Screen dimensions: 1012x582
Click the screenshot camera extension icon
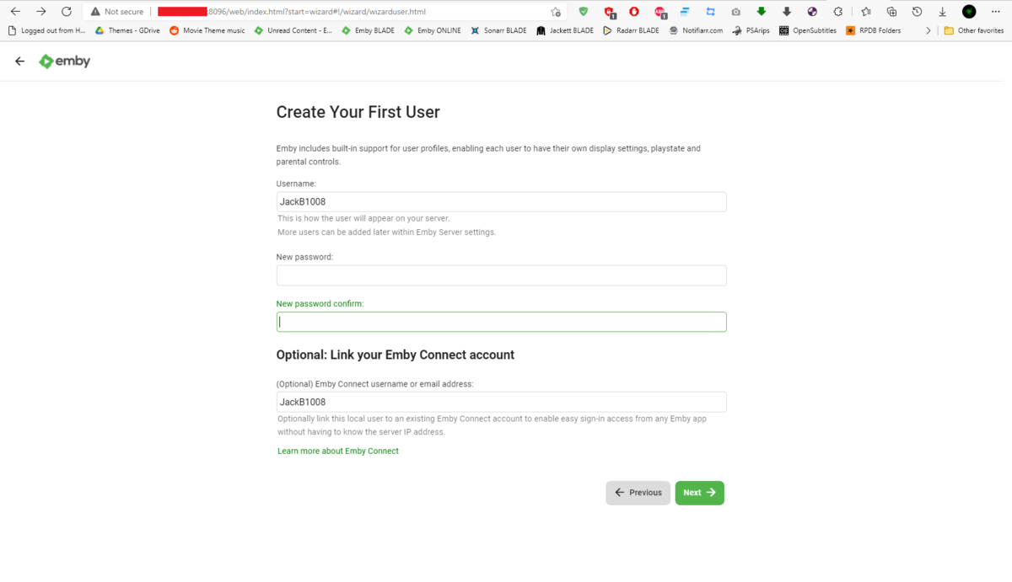[x=735, y=11]
